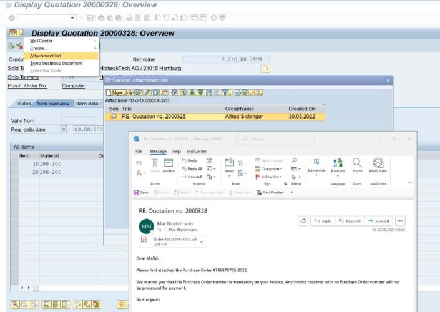Select item row 20 material 100-200

pyautogui.click(x=57, y=172)
